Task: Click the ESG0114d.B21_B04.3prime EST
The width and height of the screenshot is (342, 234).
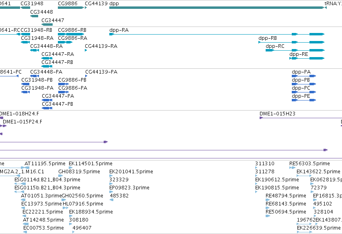Action: (20, 184)
